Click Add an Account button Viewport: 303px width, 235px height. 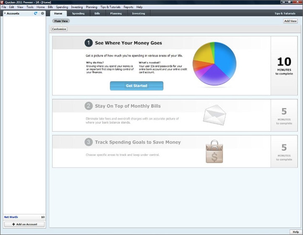pos(24,224)
